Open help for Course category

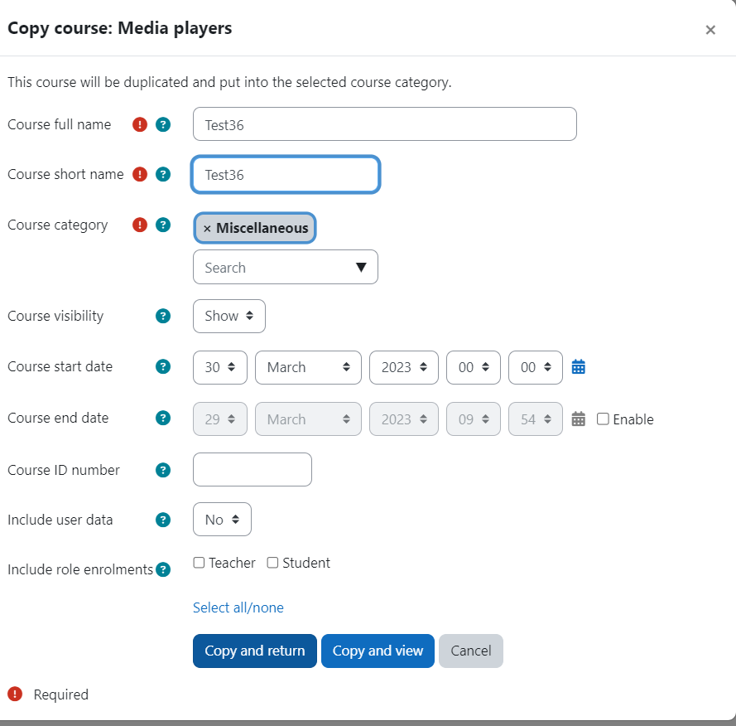click(163, 225)
